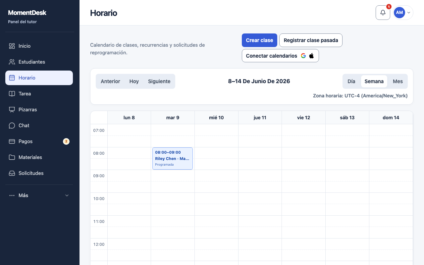
Task: Click the Google logo on Conectar calendarios
Action: click(x=303, y=56)
